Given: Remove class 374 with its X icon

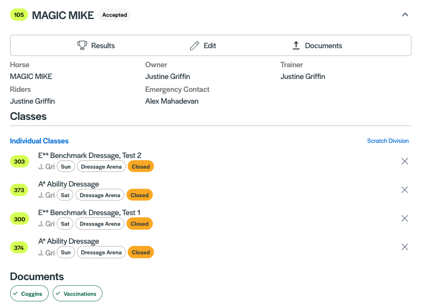Looking at the screenshot, I should [405, 247].
